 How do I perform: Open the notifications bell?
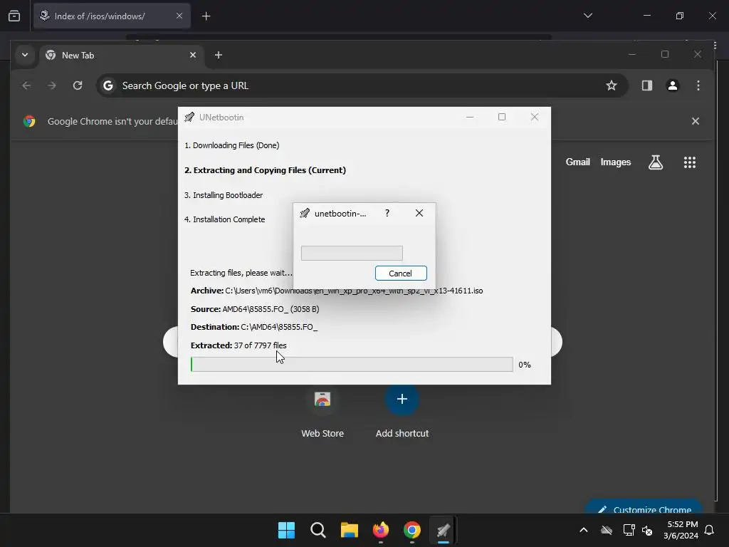(x=710, y=530)
